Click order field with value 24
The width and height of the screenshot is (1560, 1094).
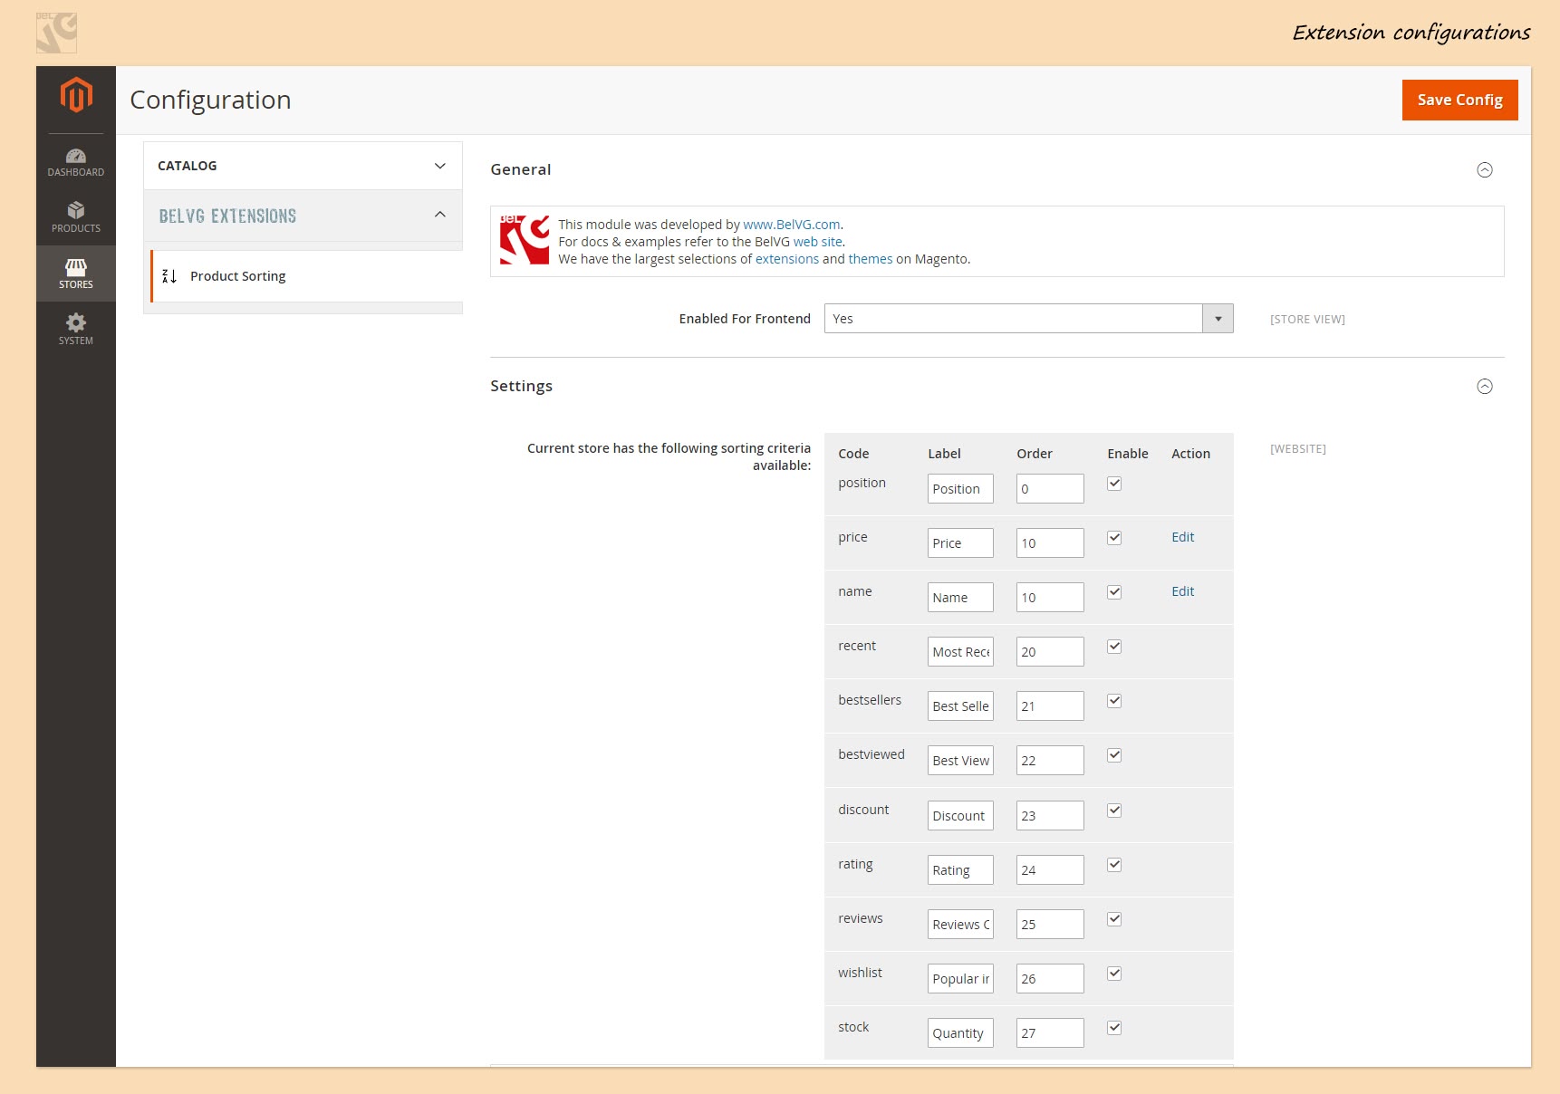tap(1050, 870)
